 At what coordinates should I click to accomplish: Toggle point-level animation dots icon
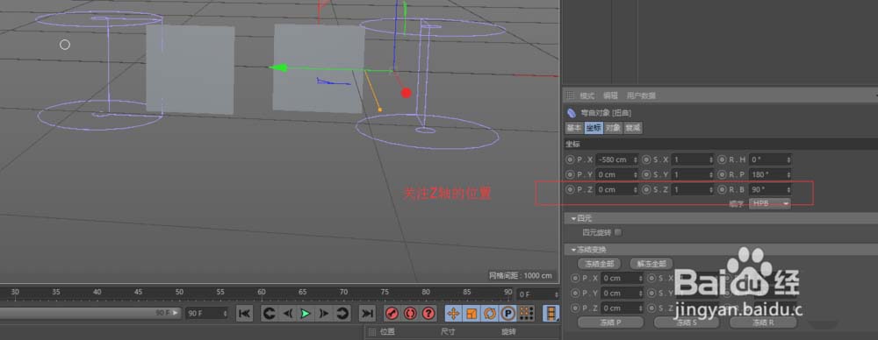[x=526, y=314]
